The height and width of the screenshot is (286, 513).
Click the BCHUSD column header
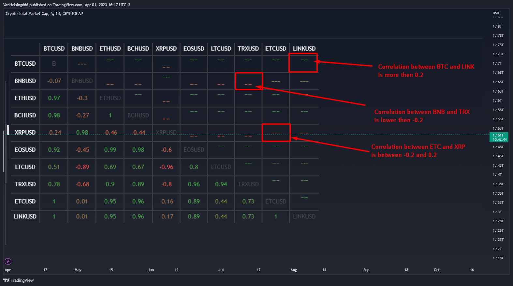point(138,48)
